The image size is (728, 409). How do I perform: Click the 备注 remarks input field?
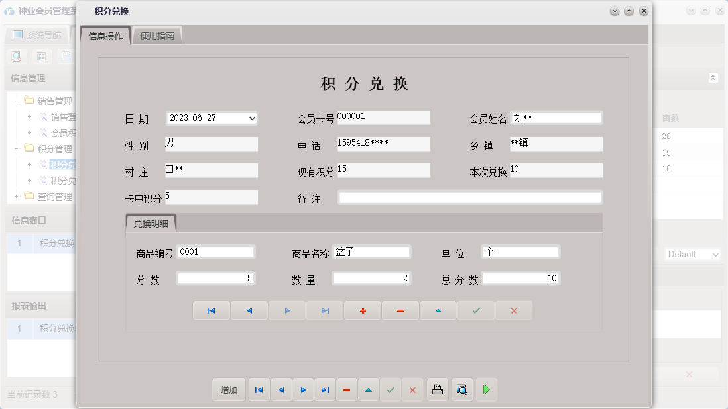[470, 197]
